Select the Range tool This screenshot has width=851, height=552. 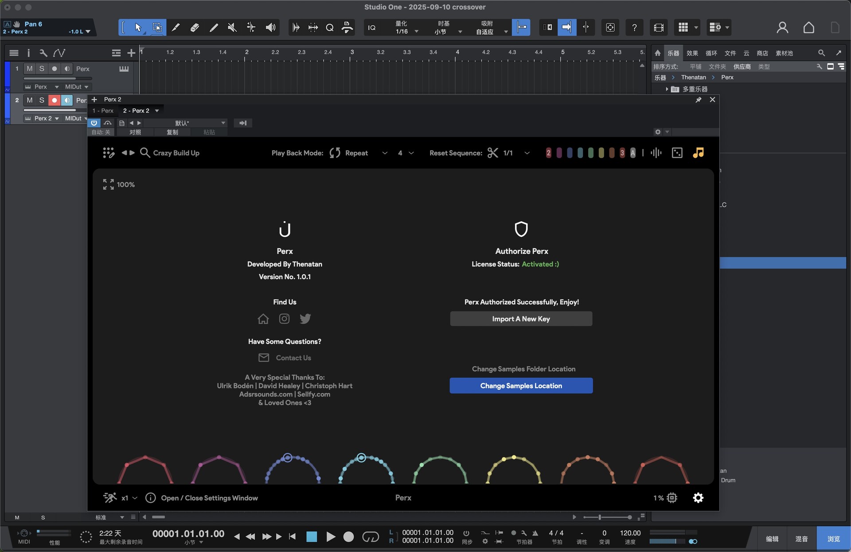[x=157, y=27]
